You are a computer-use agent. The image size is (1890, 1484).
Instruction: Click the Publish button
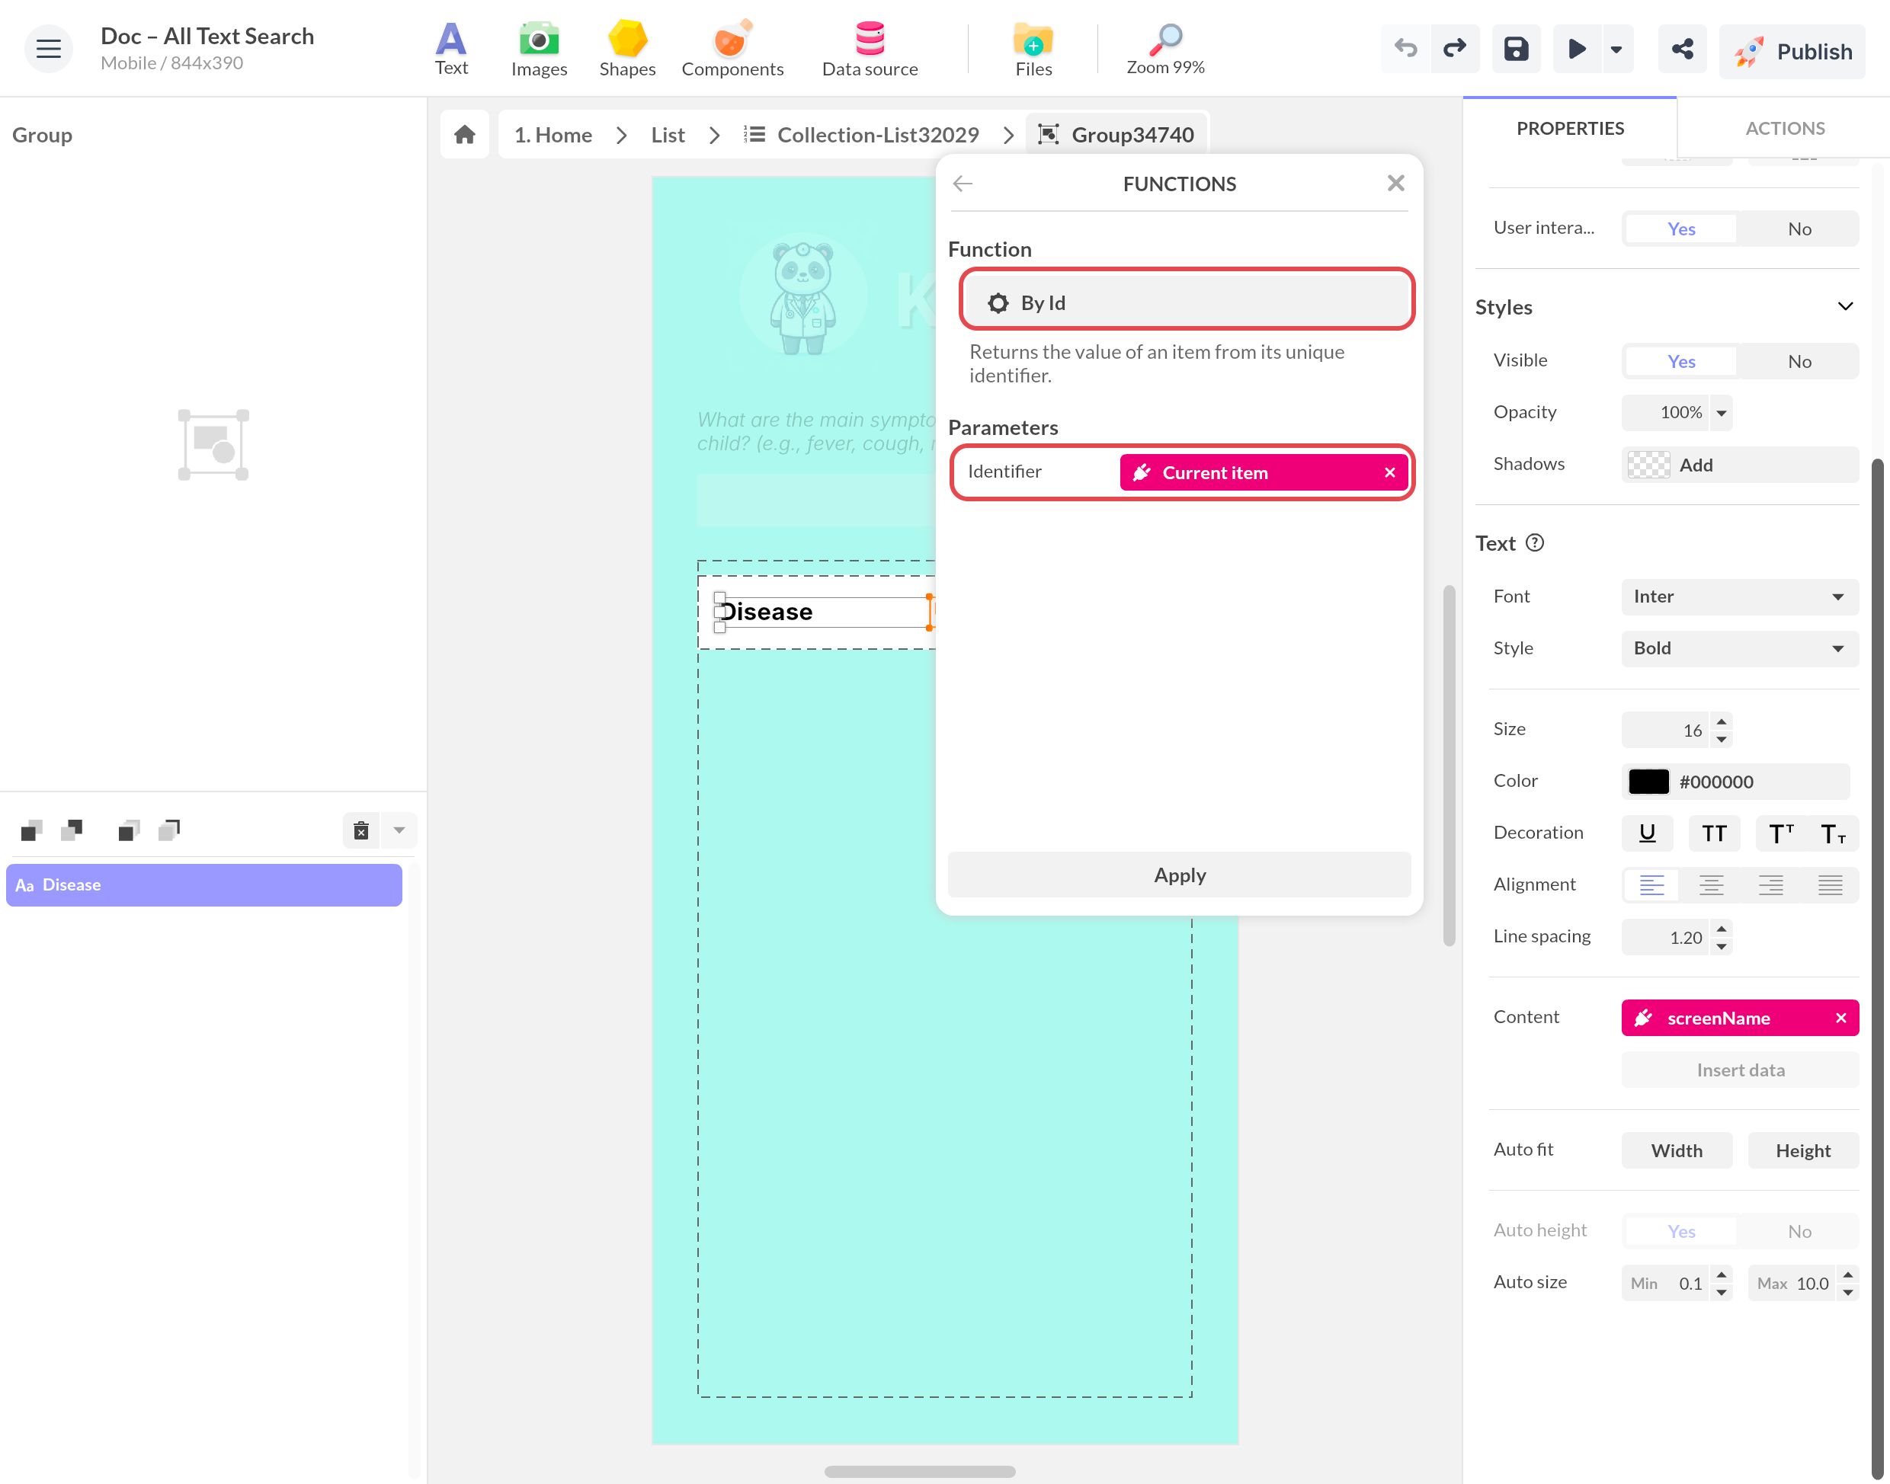[x=1792, y=51]
